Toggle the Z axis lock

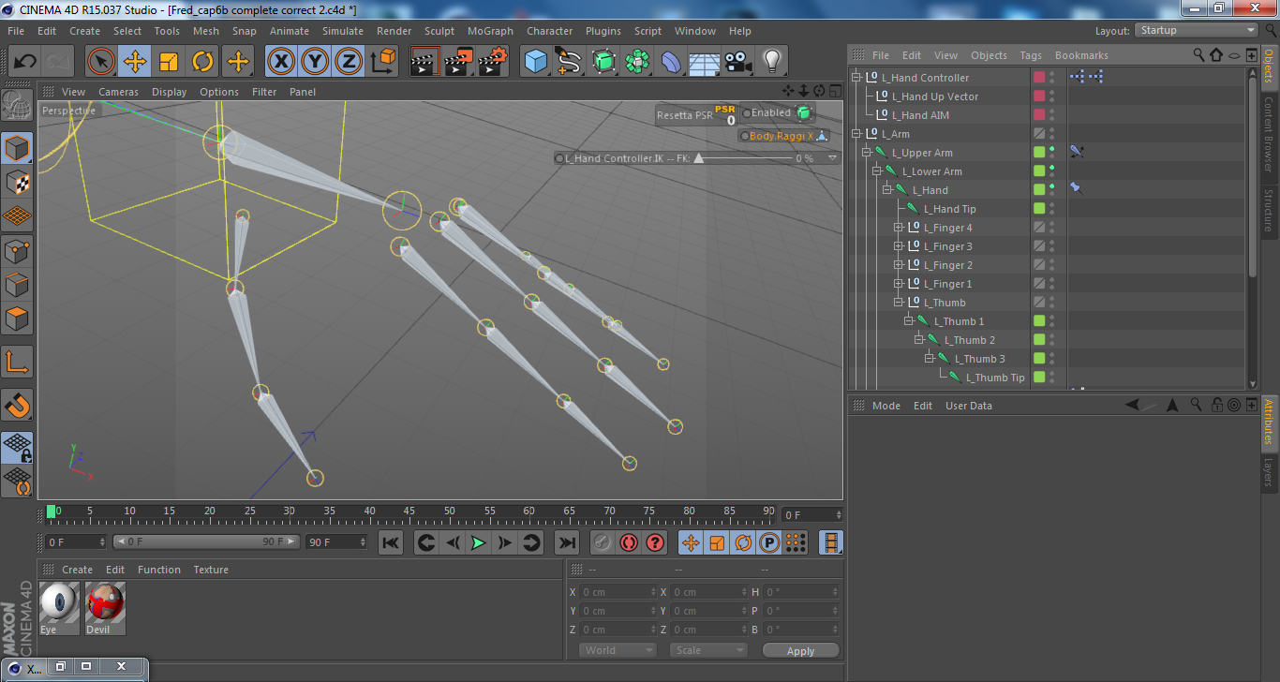349,62
